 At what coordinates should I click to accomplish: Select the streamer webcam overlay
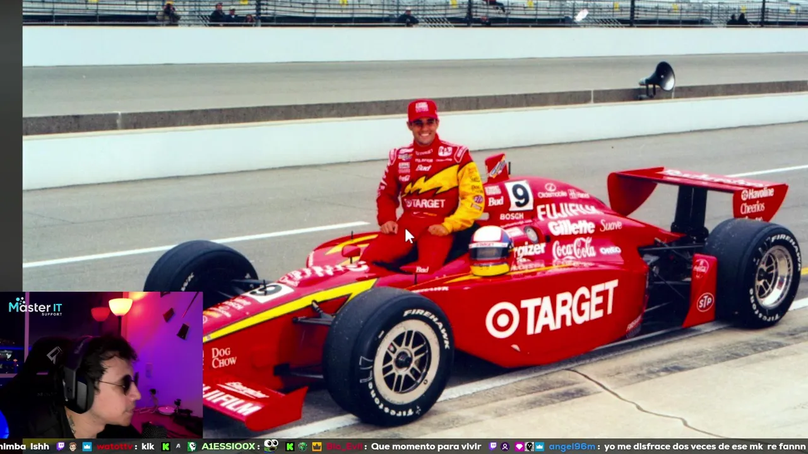coord(101,364)
